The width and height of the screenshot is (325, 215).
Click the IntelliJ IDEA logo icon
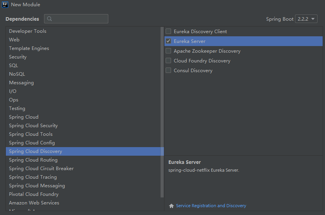tap(5, 4)
